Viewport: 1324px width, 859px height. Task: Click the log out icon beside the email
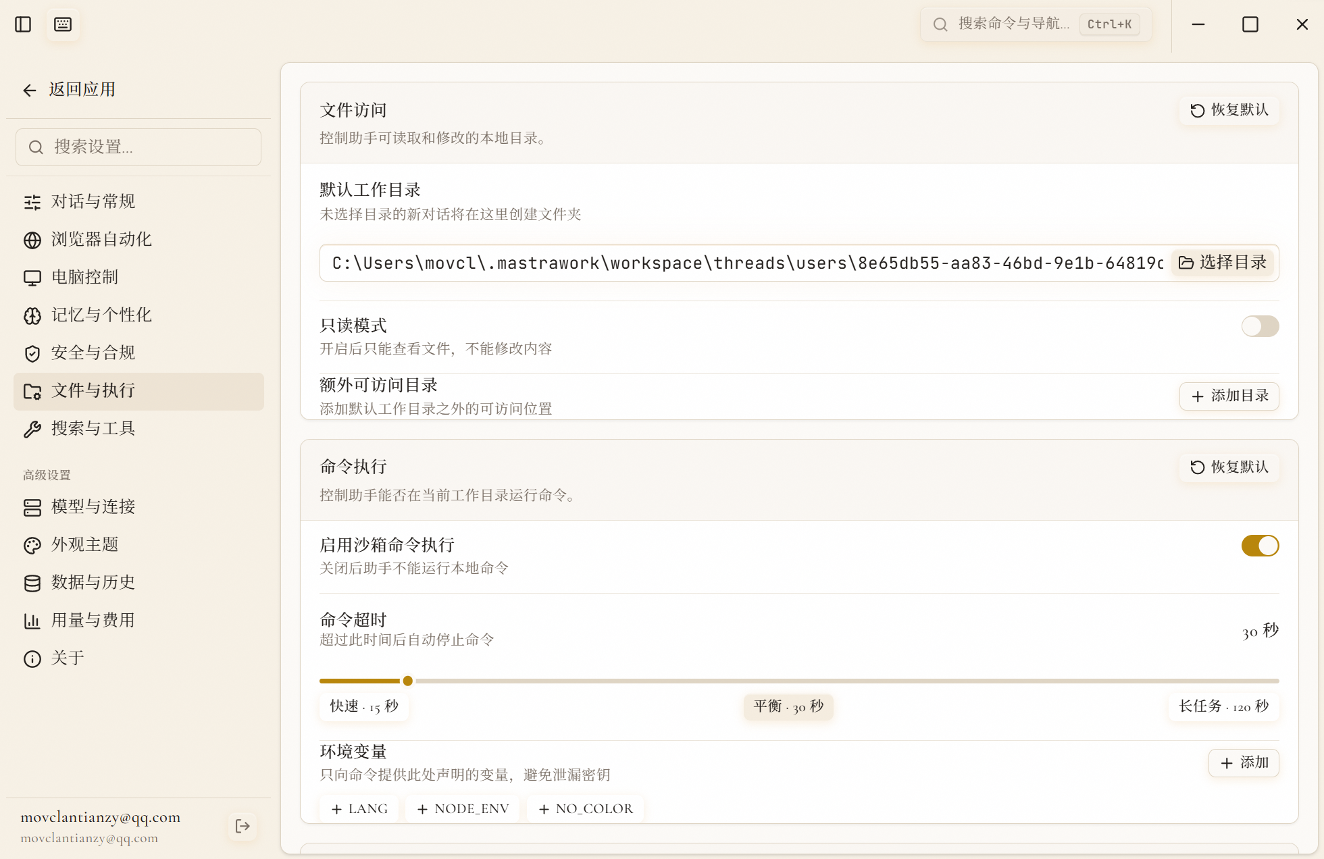243,826
